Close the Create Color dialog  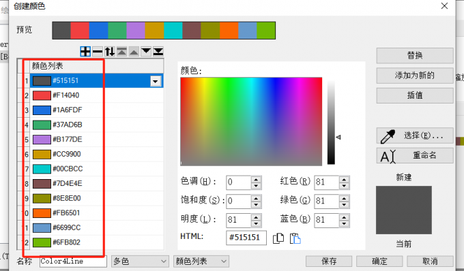click(x=444, y=6)
